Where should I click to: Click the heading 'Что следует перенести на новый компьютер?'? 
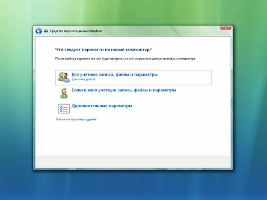(x=103, y=50)
